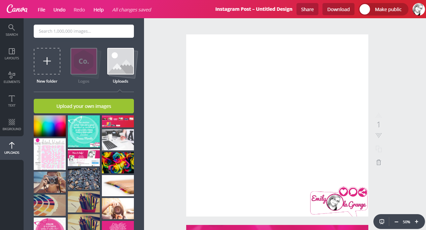This screenshot has height=230, width=426.
Task: Select the letterpress blocks photo thumbnail
Action: (84, 179)
